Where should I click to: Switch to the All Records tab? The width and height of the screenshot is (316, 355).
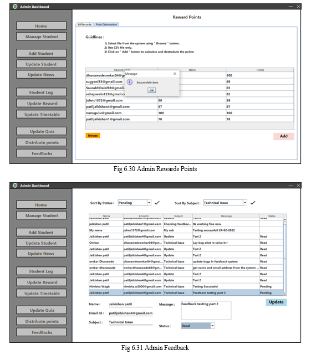[85, 24]
